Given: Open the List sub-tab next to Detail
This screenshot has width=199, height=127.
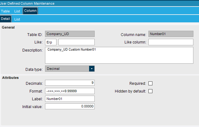Looking at the screenshot, I should 17,19.
